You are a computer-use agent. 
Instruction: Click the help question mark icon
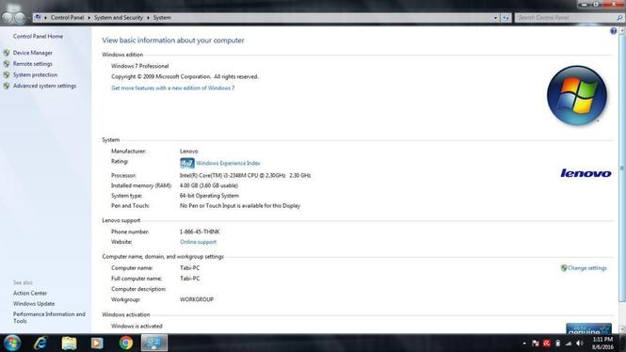point(613,31)
